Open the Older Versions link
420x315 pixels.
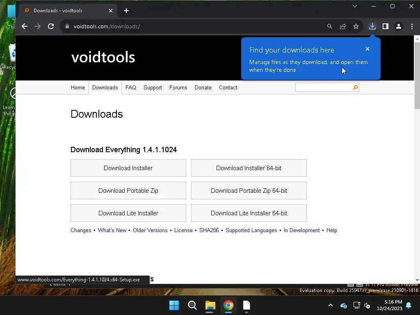pos(150,231)
